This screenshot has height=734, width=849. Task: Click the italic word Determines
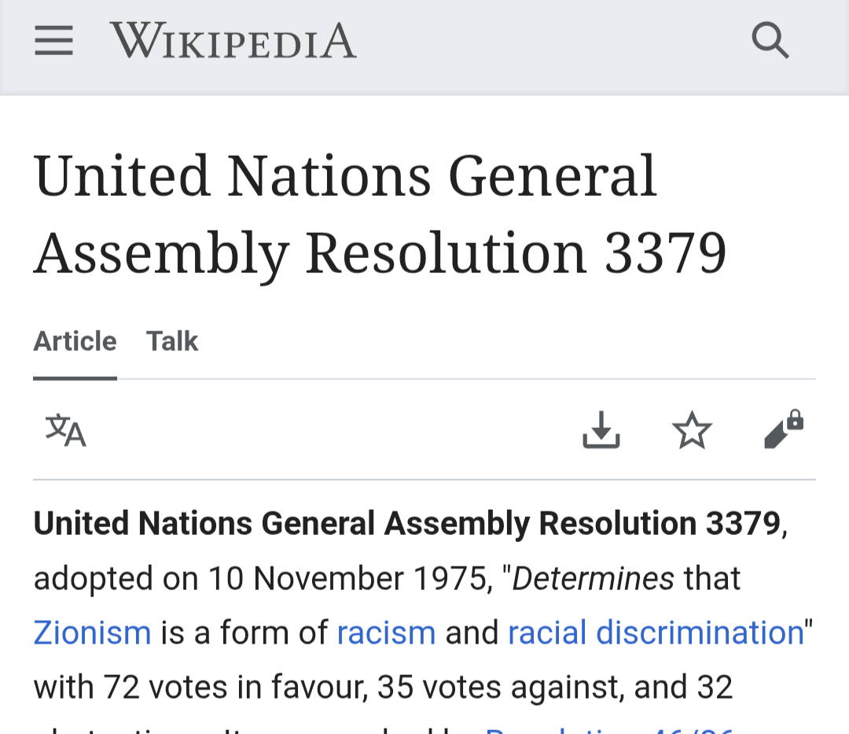[x=593, y=578]
